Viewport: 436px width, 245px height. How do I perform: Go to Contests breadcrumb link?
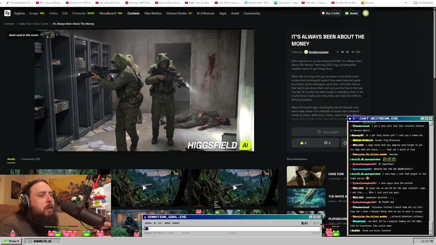[10, 24]
